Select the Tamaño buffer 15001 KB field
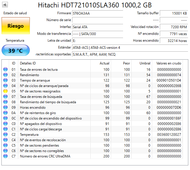The width and height of the screenshot is (190, 170). pyautogui.click(x=174, y=13)
